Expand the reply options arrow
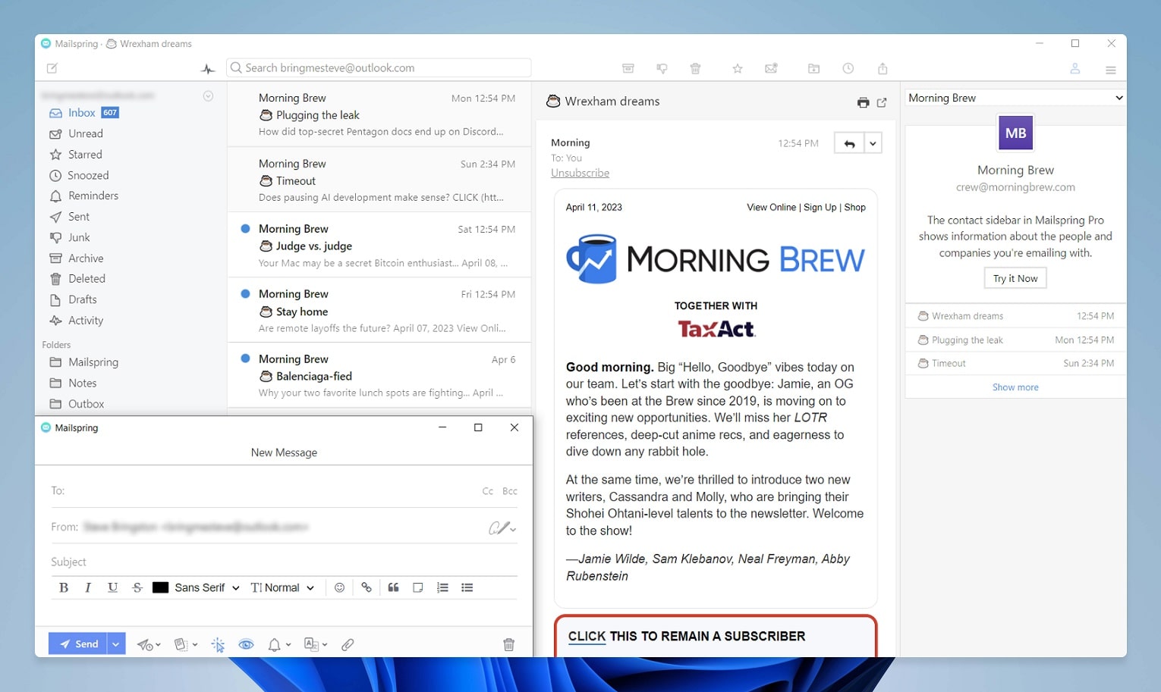Image resolution: width=1161 pixels, height=692 pixels. click(x=873, y=143)
